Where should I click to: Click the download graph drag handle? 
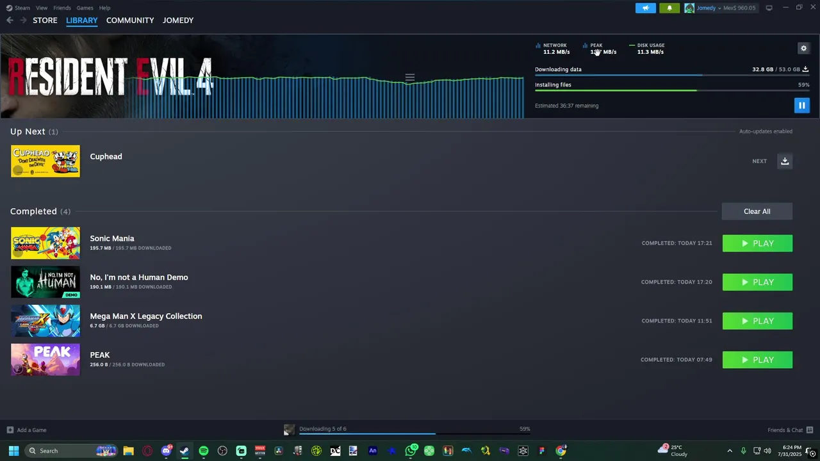410,77
